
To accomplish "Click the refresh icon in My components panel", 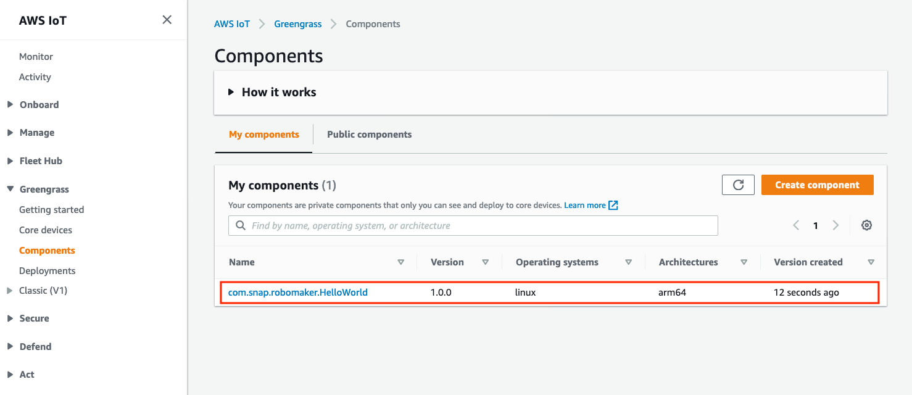I will click(738, 185).
